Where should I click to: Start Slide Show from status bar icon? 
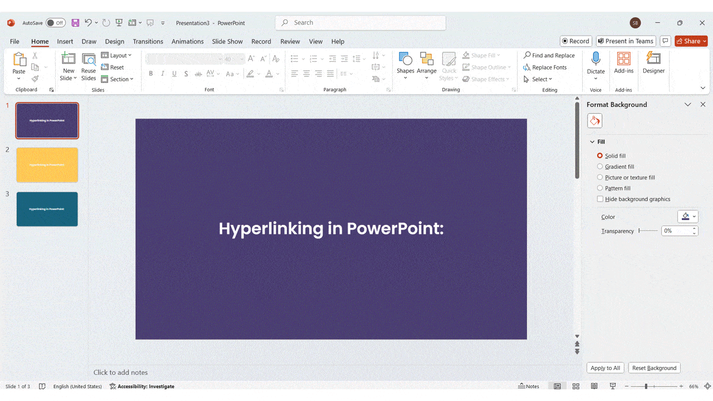(613, 386)
